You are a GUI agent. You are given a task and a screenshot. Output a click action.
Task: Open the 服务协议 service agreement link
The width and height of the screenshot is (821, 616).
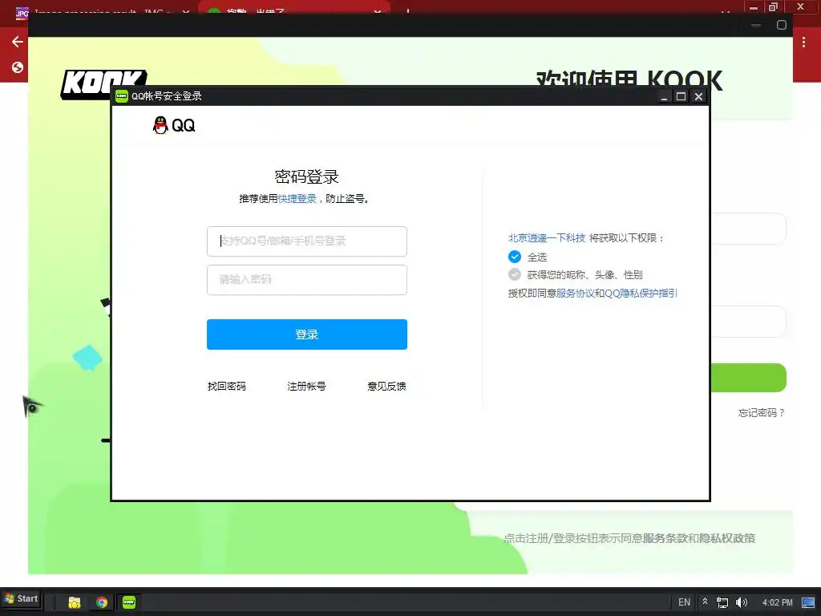point(575,294)
